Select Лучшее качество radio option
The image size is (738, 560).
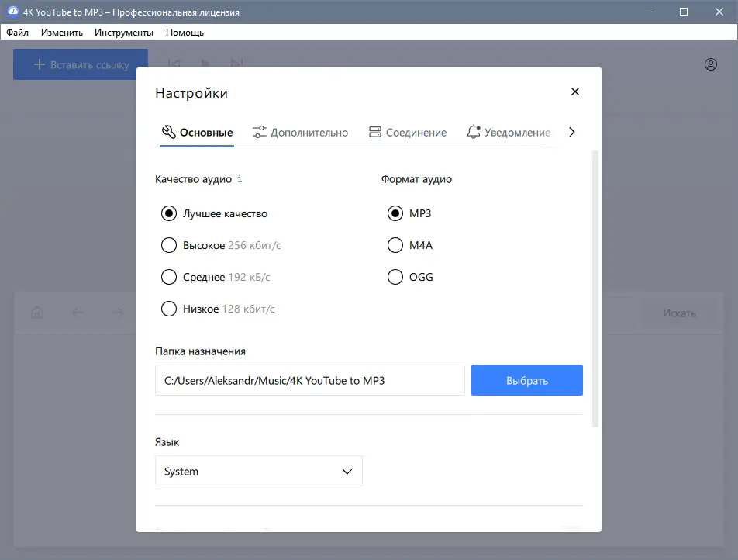click(214, 213)
